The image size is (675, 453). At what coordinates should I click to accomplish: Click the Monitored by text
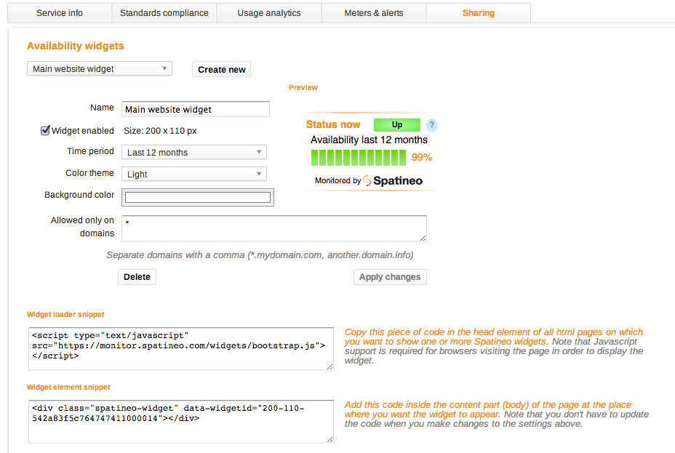click(x=338, y=180)
